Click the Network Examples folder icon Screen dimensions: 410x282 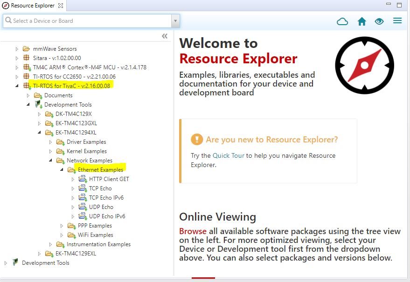[60, 161]
